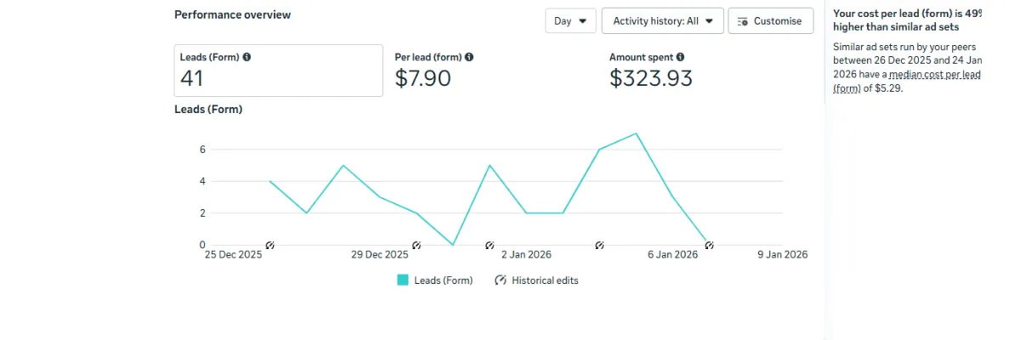Image resolution: width=1020 pixels, height=340 pixels.
Task: Click the teal Leads (Form) legend swatch
Action: (403, 280)
